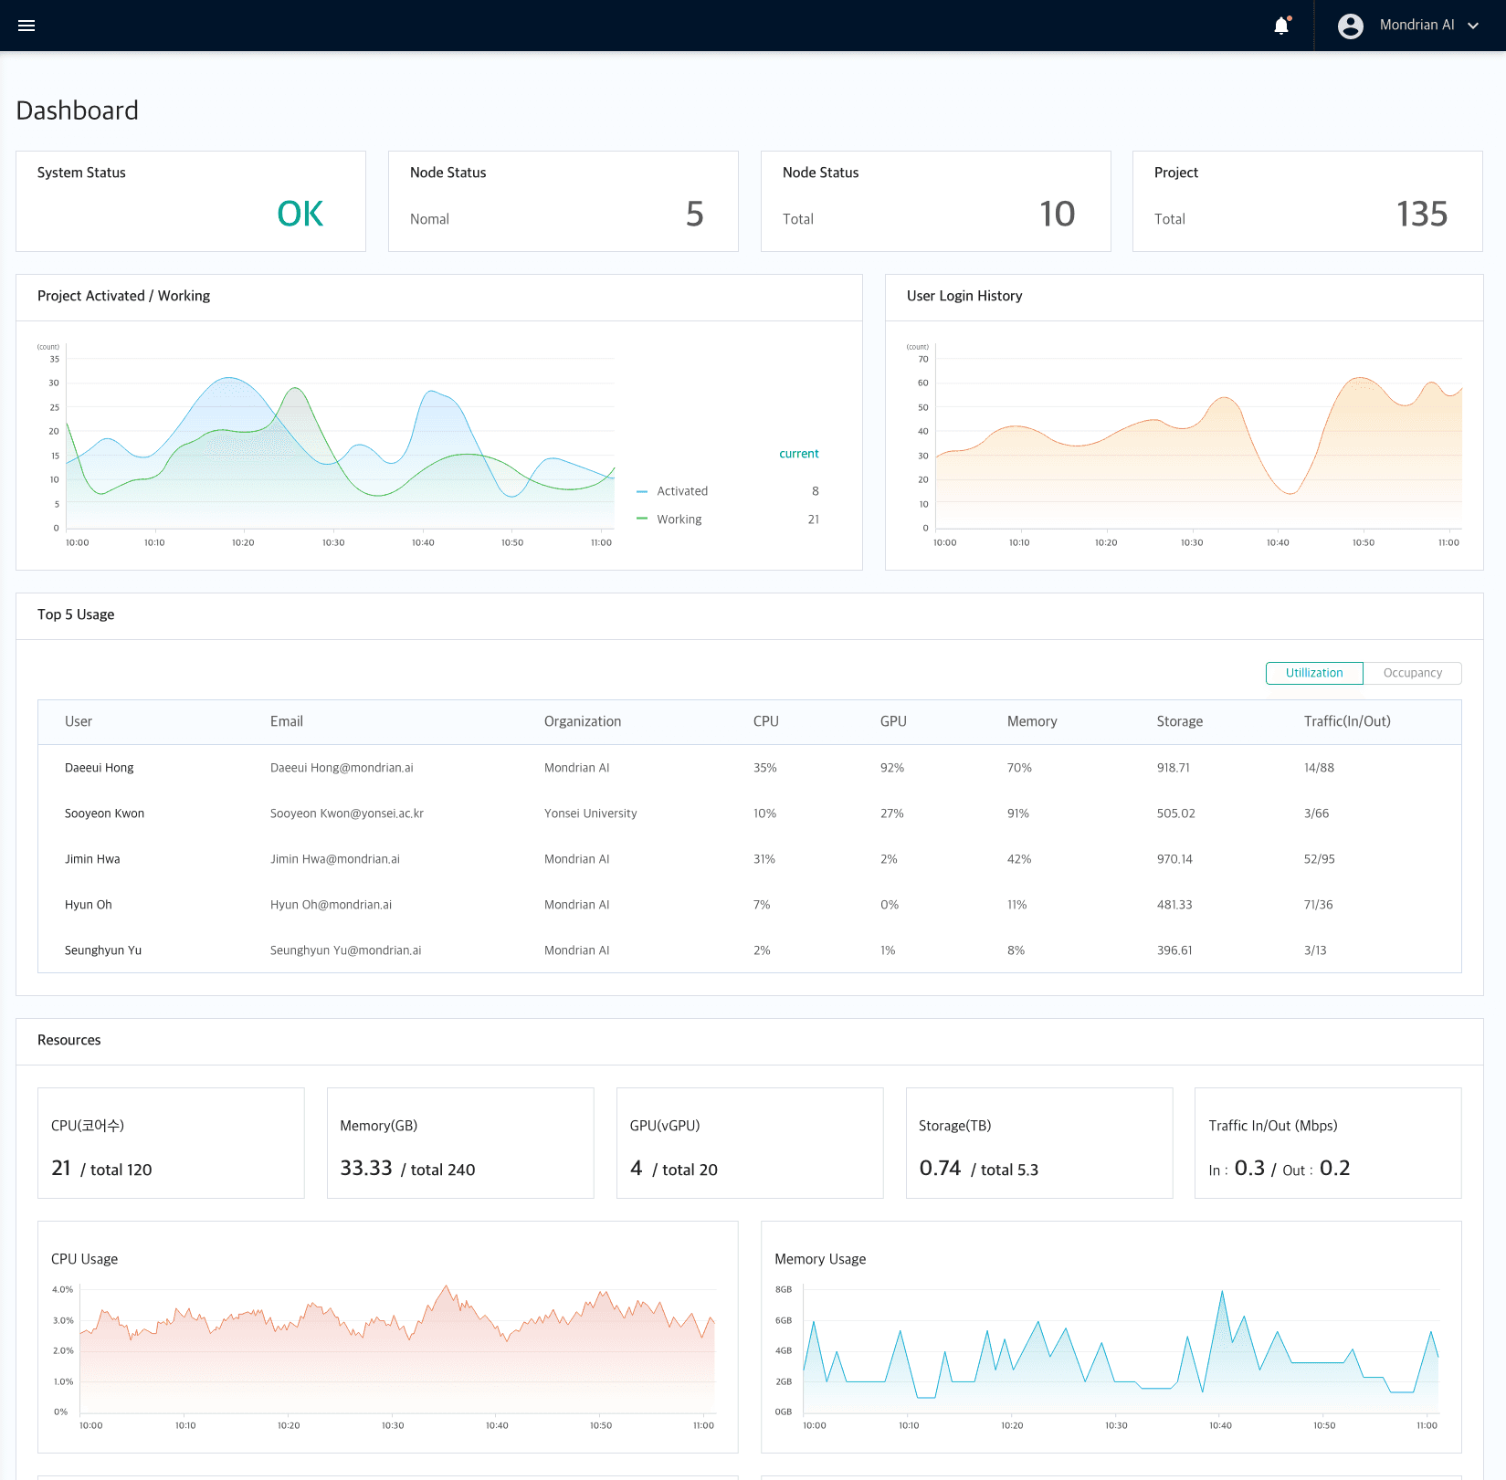Click email Daeeui Hong@mondrian.ai
This screenshot has height=1480, width=1506.
coord(342,768)
